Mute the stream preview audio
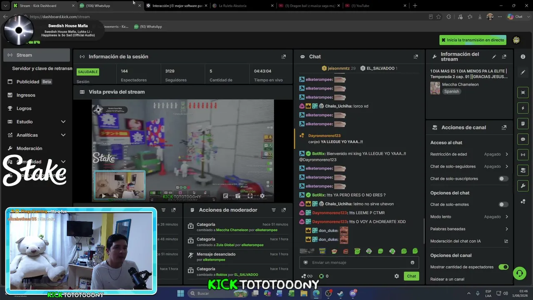 click(116, 196)
